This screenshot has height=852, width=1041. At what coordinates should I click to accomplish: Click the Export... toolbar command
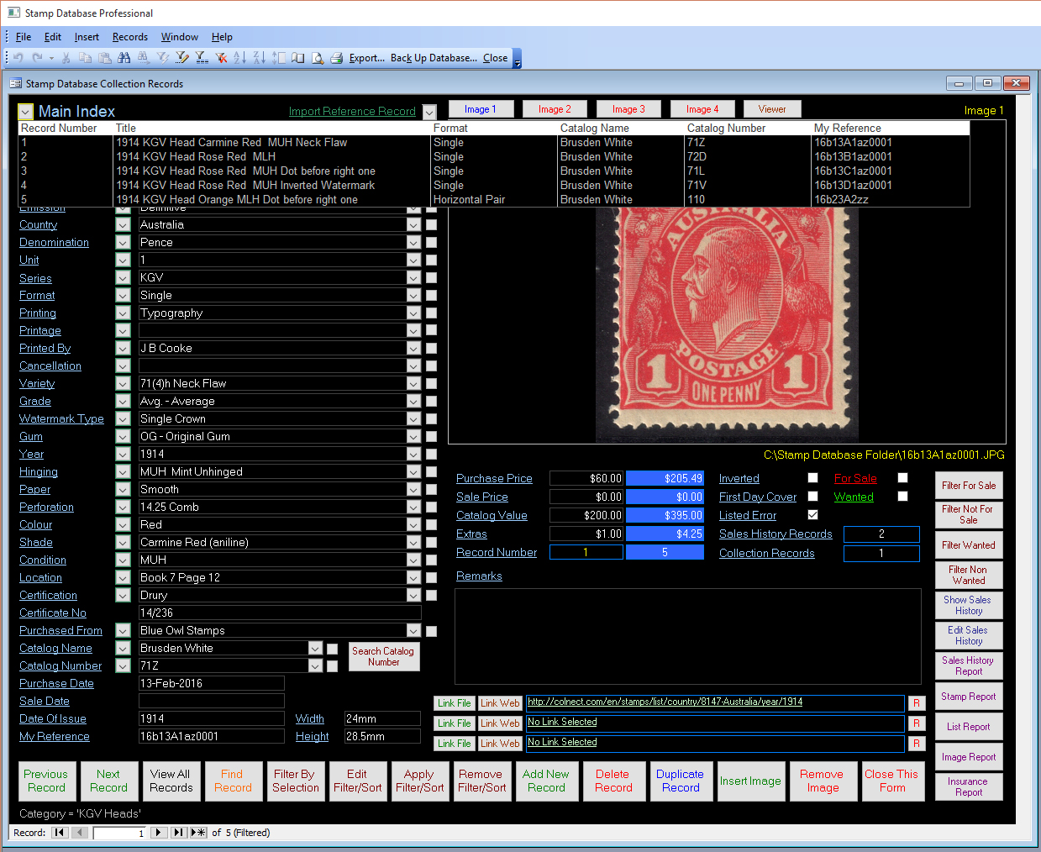[367, 58]
